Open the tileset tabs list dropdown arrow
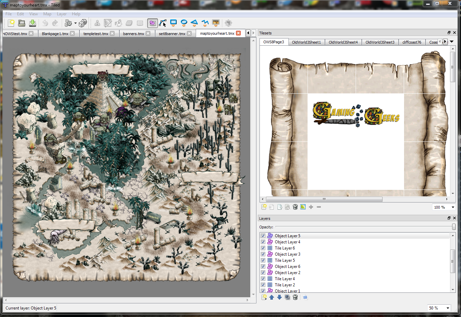Viewport: 461px width, 317px height. [x=452, y=42]
